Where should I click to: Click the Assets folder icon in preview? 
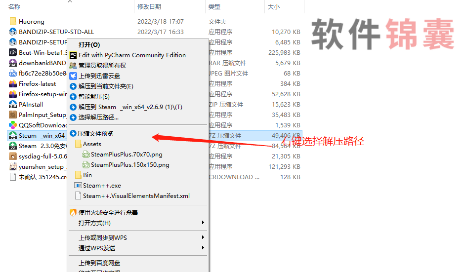pos(79,144)
